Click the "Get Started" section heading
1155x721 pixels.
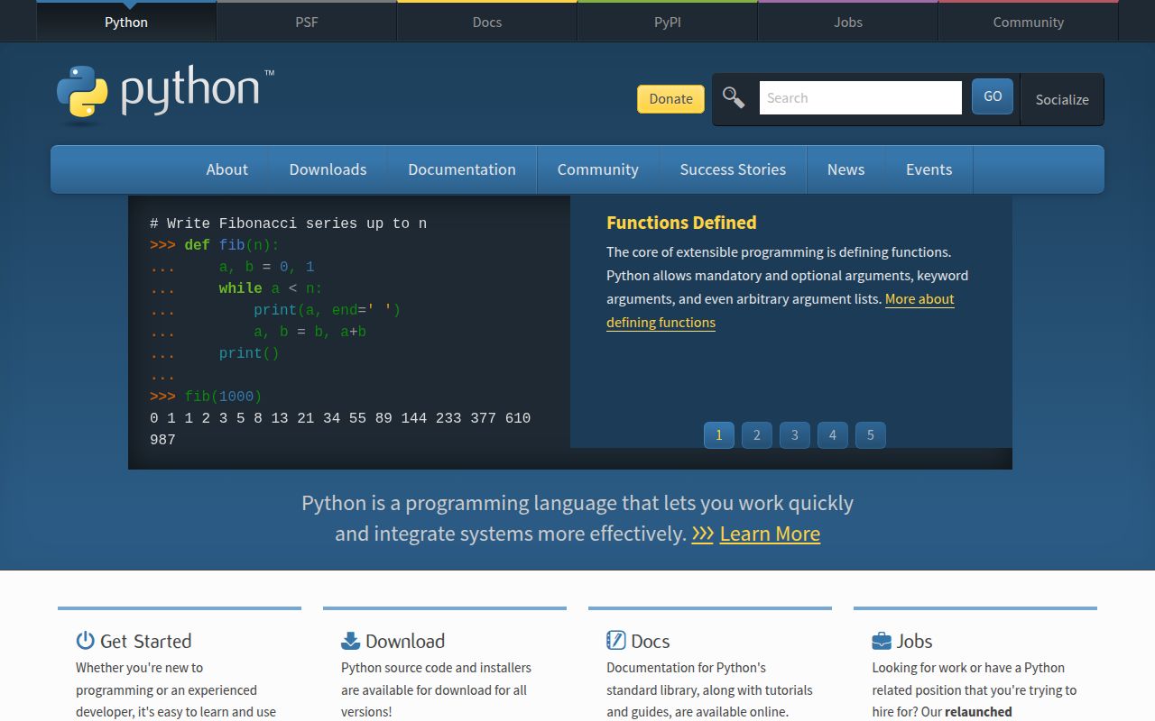145,641
